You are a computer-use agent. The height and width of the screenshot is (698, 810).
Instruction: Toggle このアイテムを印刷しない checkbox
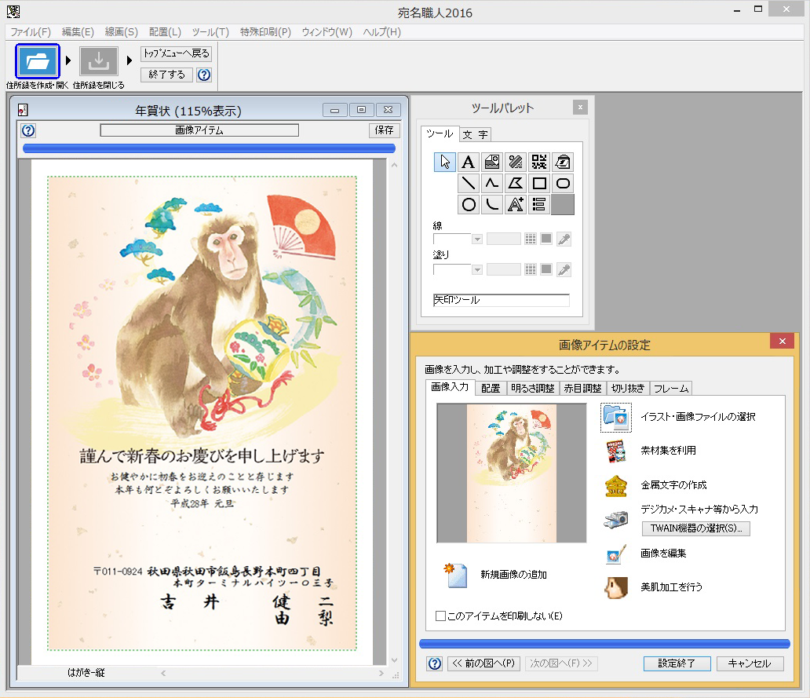(x=440, y=616)
